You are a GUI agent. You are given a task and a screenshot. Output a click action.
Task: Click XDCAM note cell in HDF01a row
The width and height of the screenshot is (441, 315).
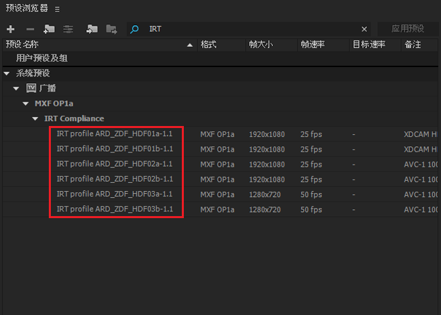coord(421,135)
